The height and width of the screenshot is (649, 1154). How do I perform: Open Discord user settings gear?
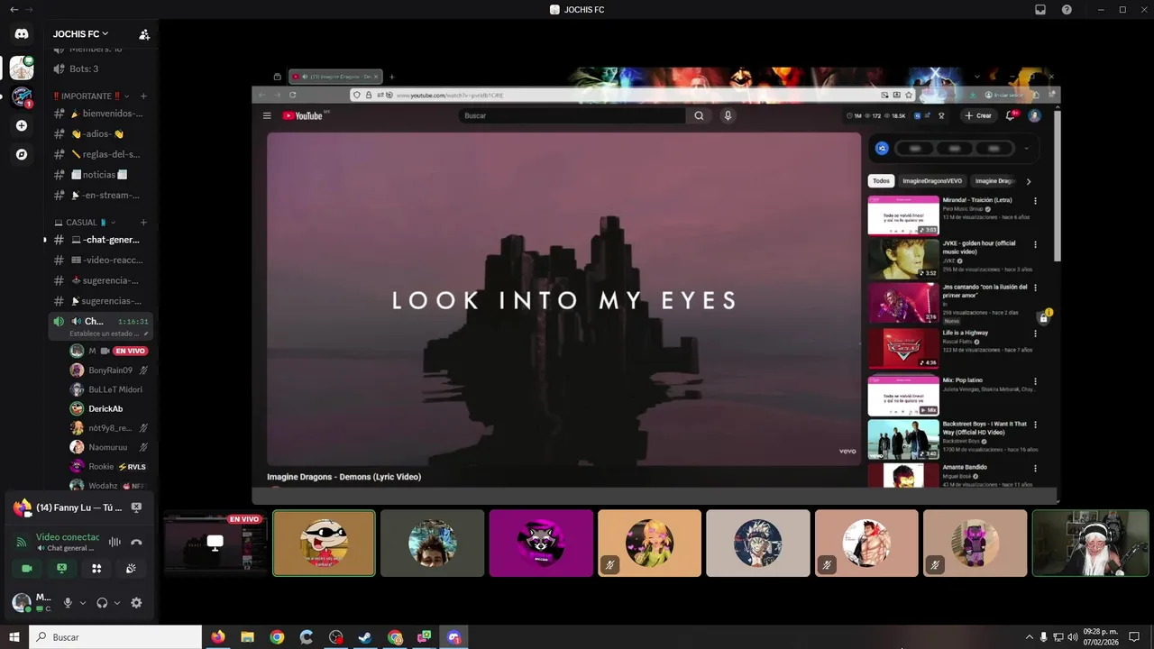coord(136,603)
